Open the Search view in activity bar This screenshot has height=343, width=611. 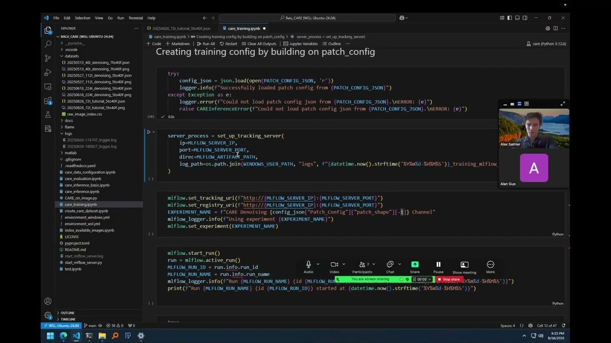(x=48, y=44)
